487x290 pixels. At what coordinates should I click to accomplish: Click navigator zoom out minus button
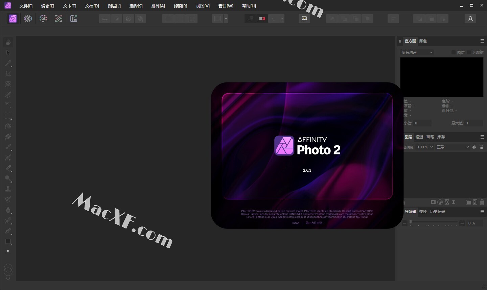pyautogui.click(x=404, y=223)
